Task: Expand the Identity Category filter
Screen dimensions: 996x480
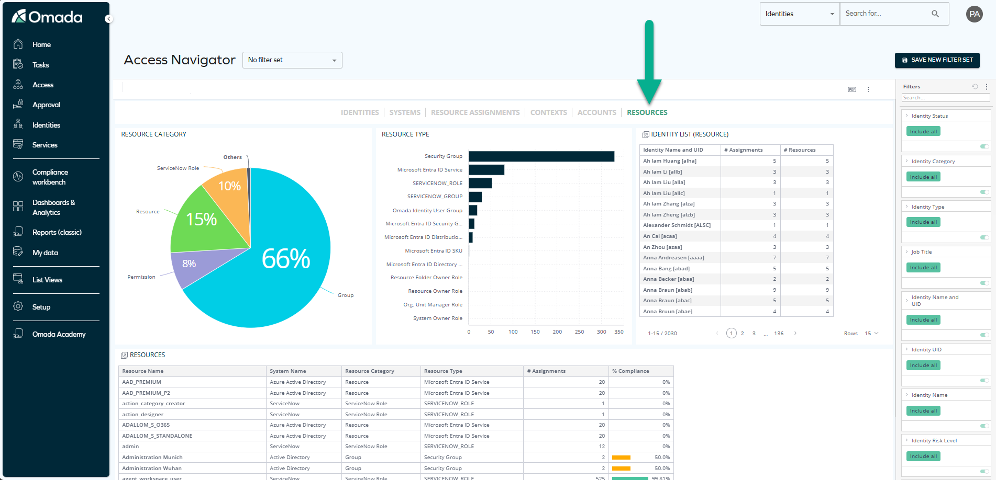Action: [x=906, y=161]
